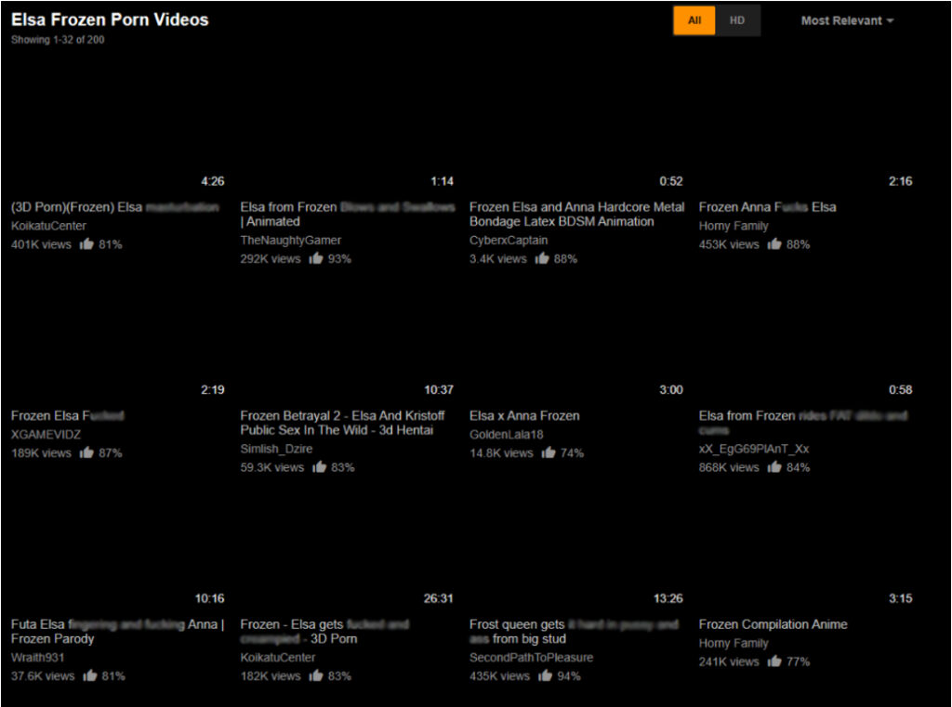Screen dimensions: 952x707
Task: Click the 3:15 duration label
Action: coord(900,598)
